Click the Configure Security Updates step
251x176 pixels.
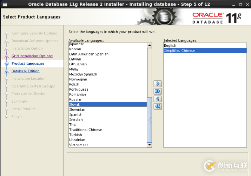[x=34, y=33]
